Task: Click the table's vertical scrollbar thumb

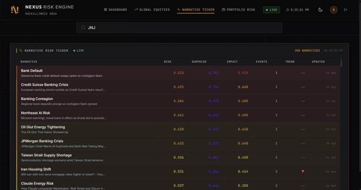Action: tap(341, 63)
